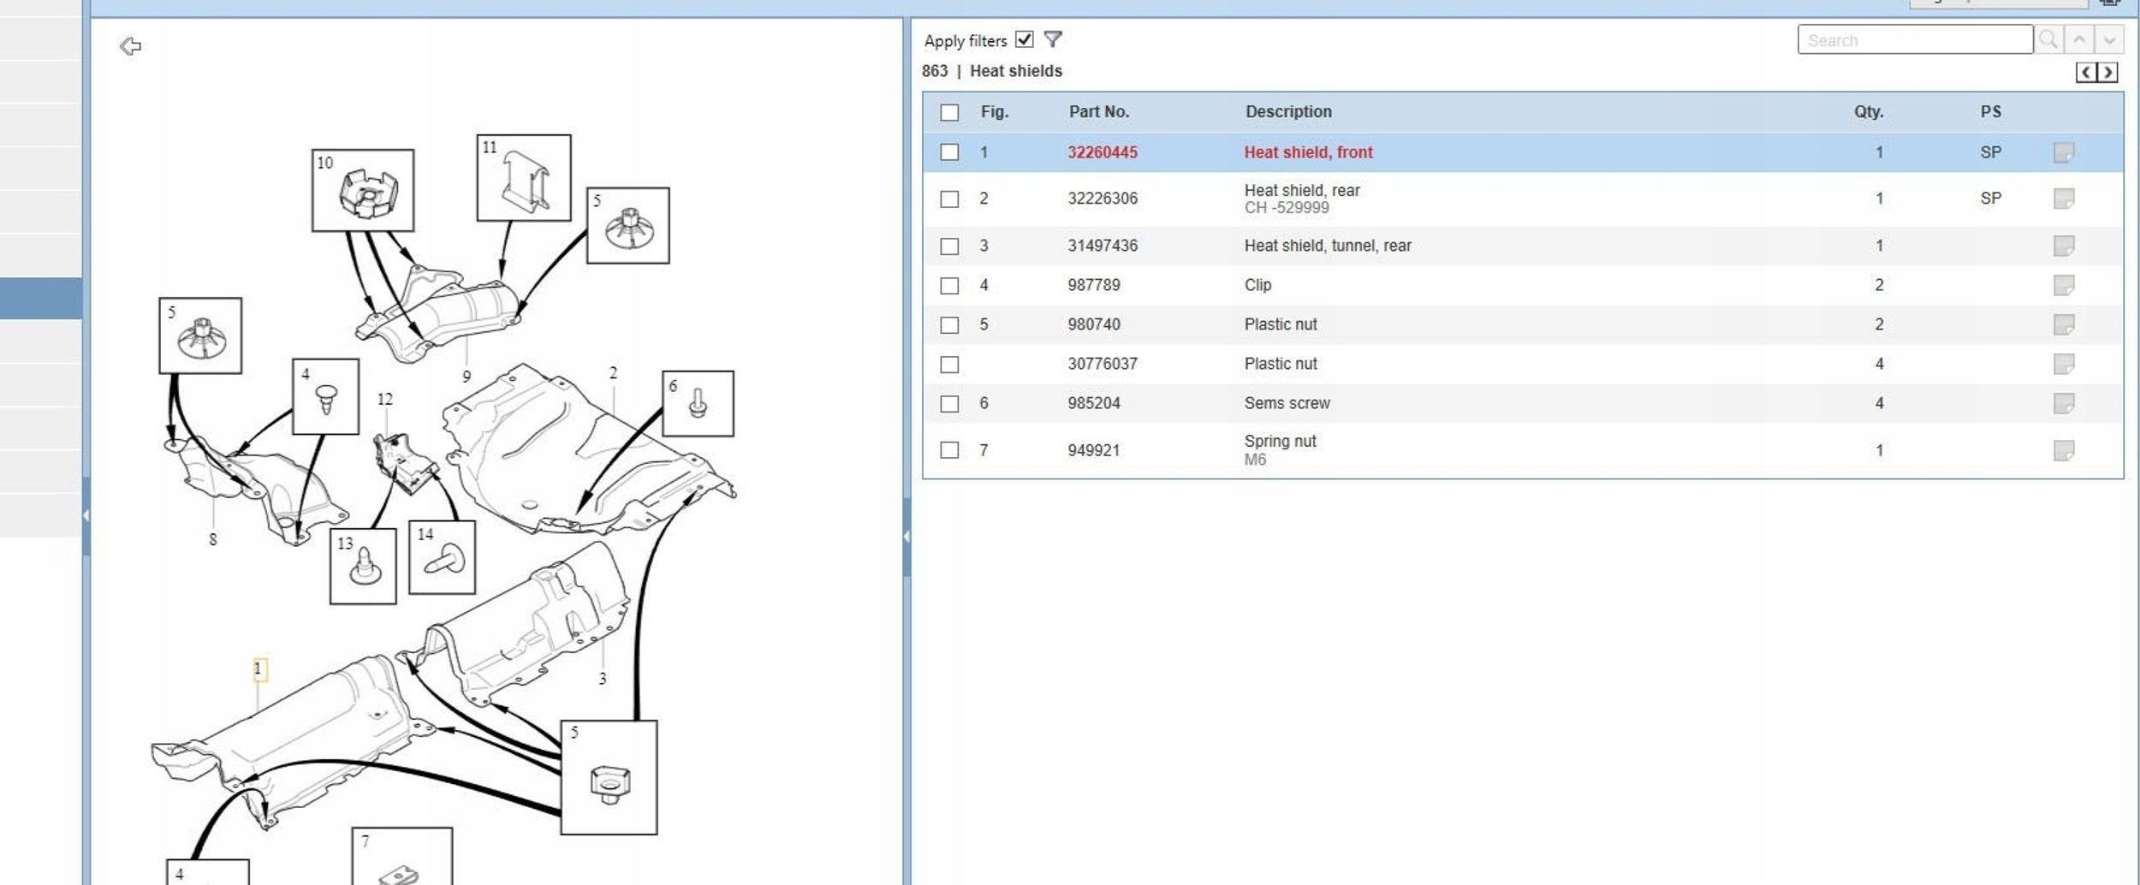Toggle the Apply filters checkbox
This screenshot has width=2140, height=885.
[1024, 39]
